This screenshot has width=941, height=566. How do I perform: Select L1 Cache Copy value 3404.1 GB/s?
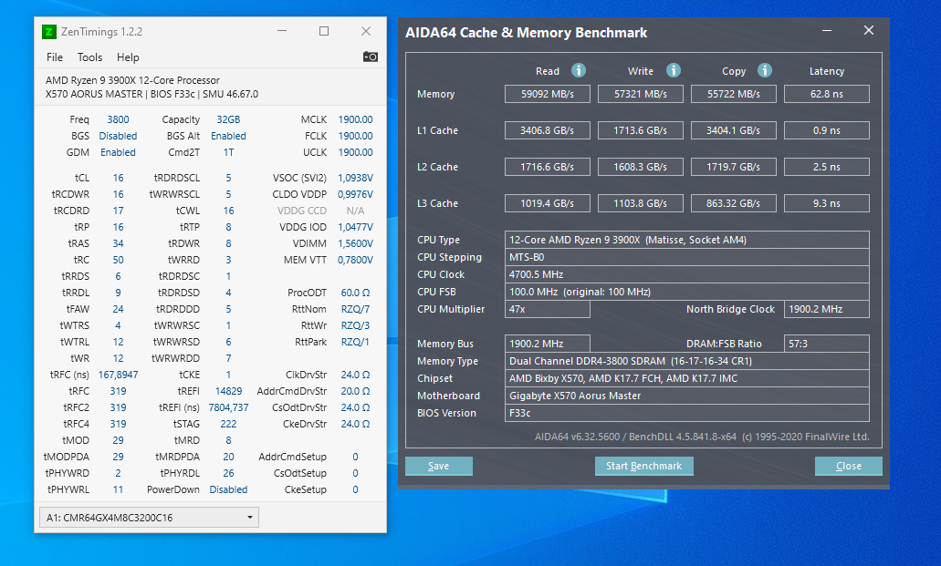tap(733, 130)
